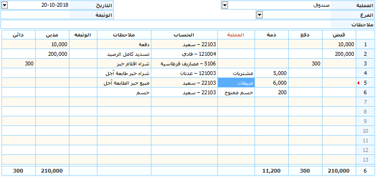The image size is (376, 177).
Task: Click the ذمة cell 200 in row 6
Action: click(272, 92)
